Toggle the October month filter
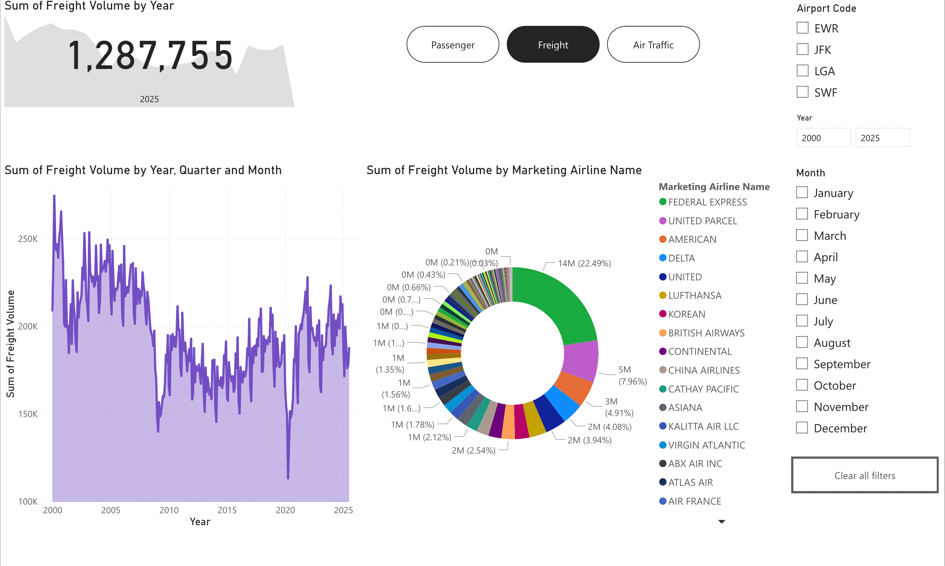This screenshot has width=945, height=566. 802,385
